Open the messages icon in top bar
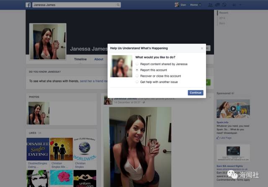The image size is (268, 187). [x=217, y=5]
